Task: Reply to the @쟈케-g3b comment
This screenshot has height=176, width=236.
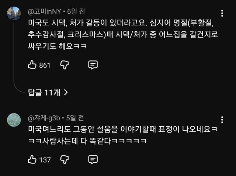Action: click(x=93, y=159)
